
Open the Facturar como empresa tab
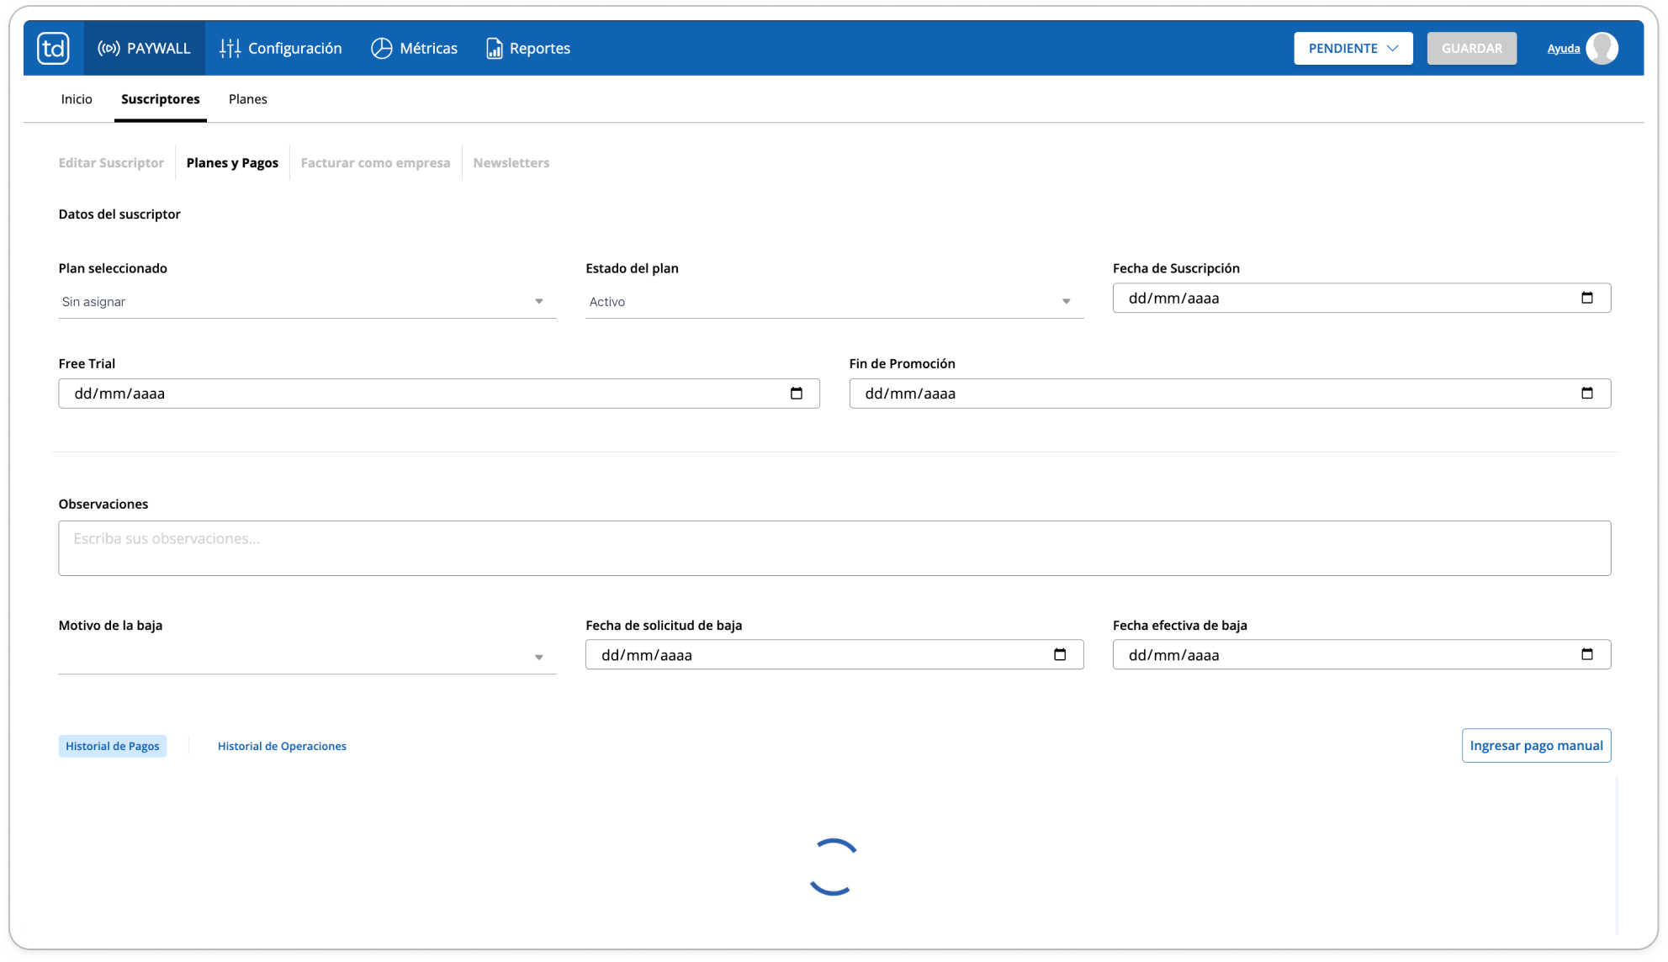375,163
